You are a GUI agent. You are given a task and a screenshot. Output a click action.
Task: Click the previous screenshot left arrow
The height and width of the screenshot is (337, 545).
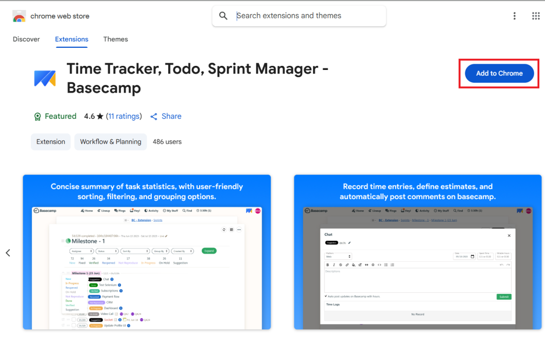tap(8, 253)
